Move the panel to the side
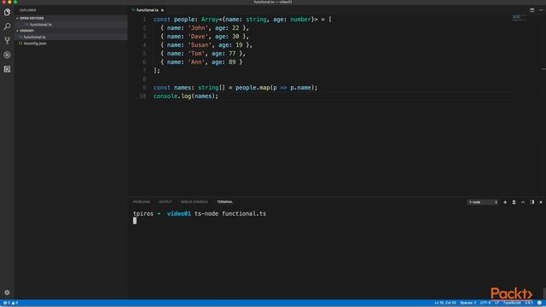546x307 pixels. [532, 202]
